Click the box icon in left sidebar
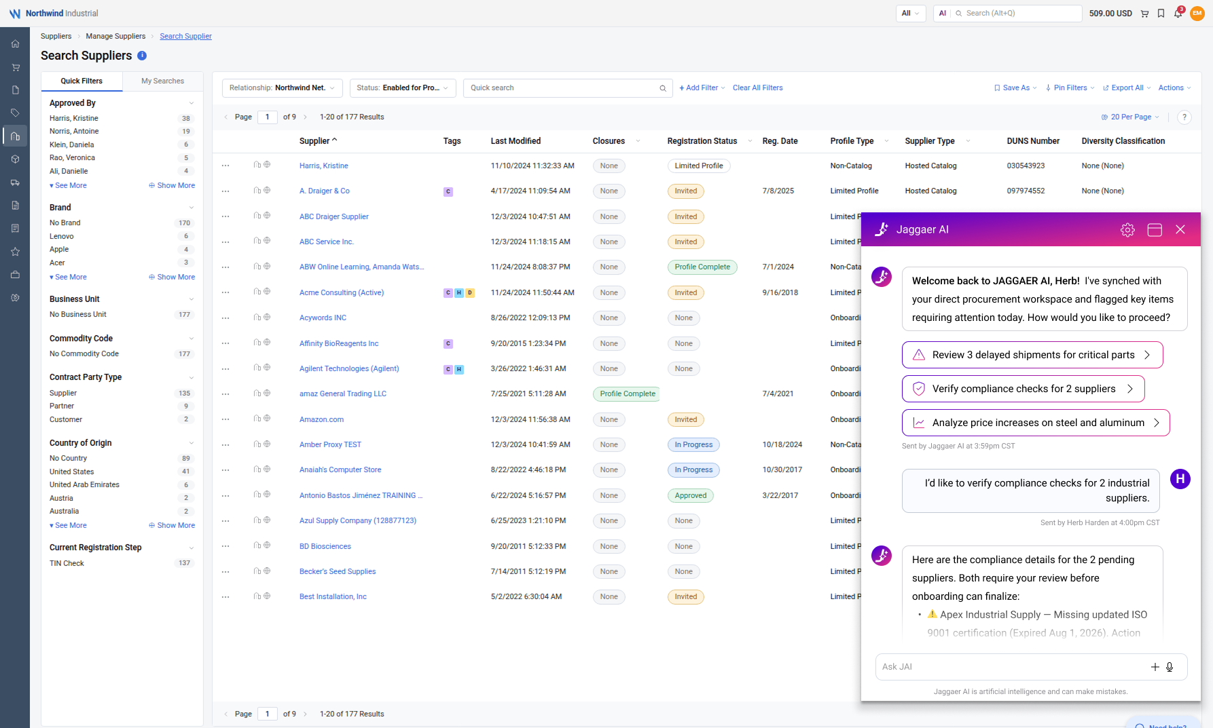Viewport: 1213px width, 728px height. coord(15,159)
